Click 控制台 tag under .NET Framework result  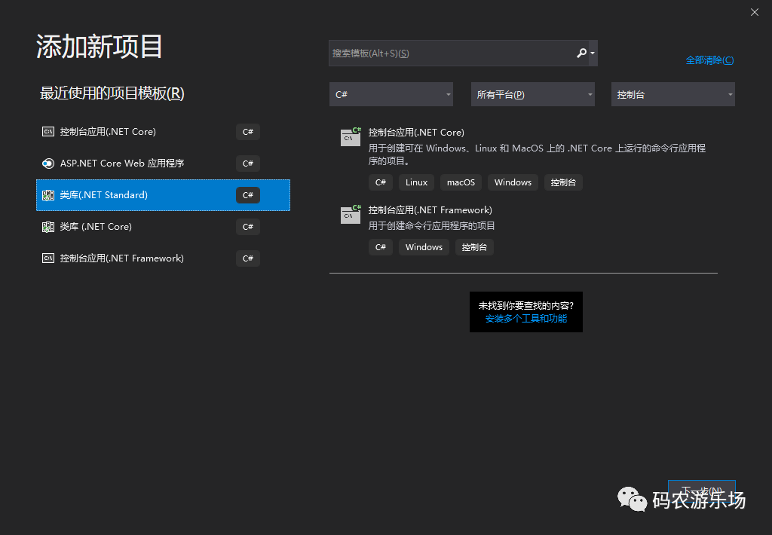474,248
